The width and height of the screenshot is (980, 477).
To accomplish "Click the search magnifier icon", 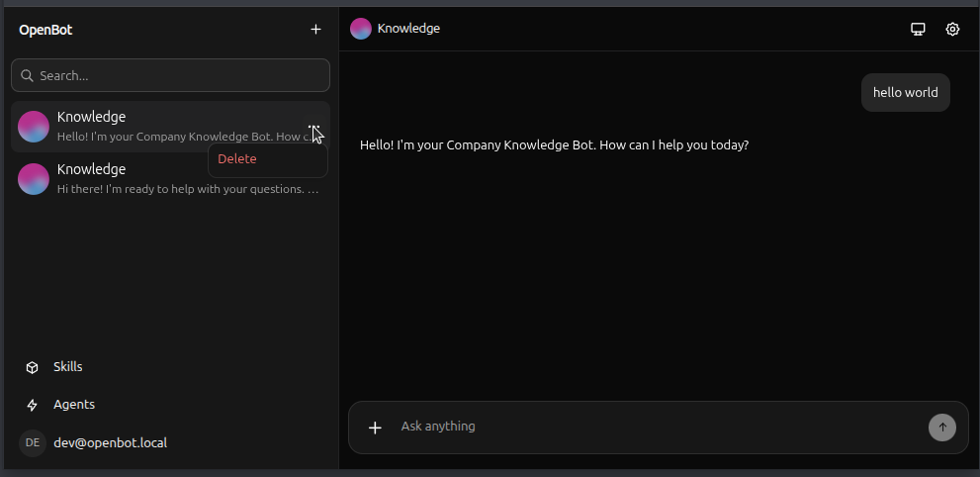I will point(27,75).
